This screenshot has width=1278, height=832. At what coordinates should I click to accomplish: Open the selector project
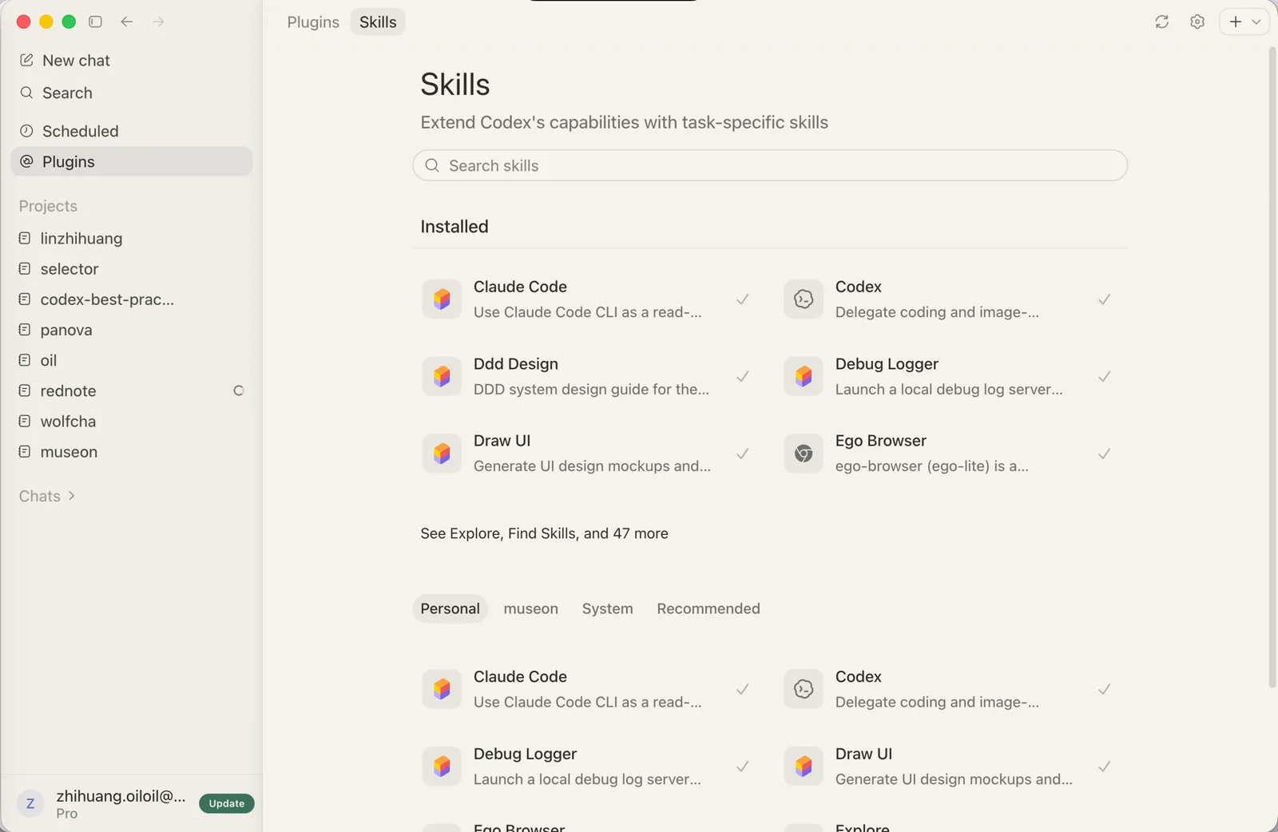click(x=132, y=269)
